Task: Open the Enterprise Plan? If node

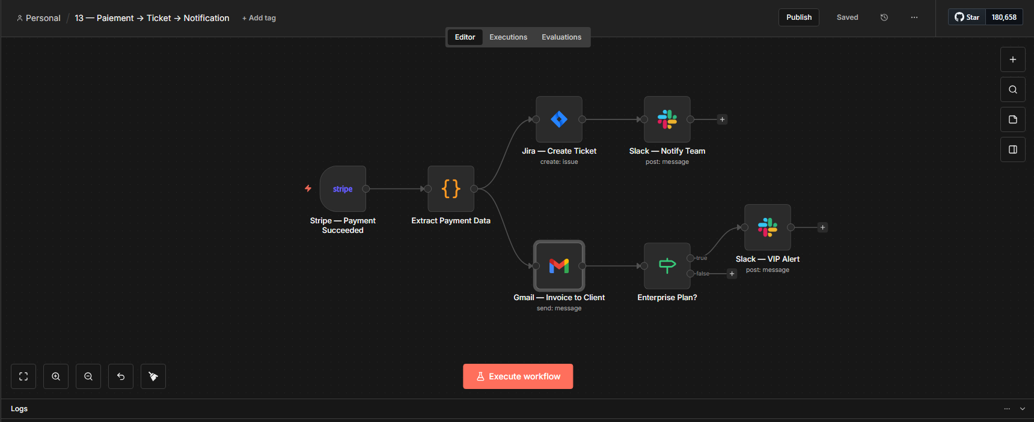Action: (x=667, y=266)
